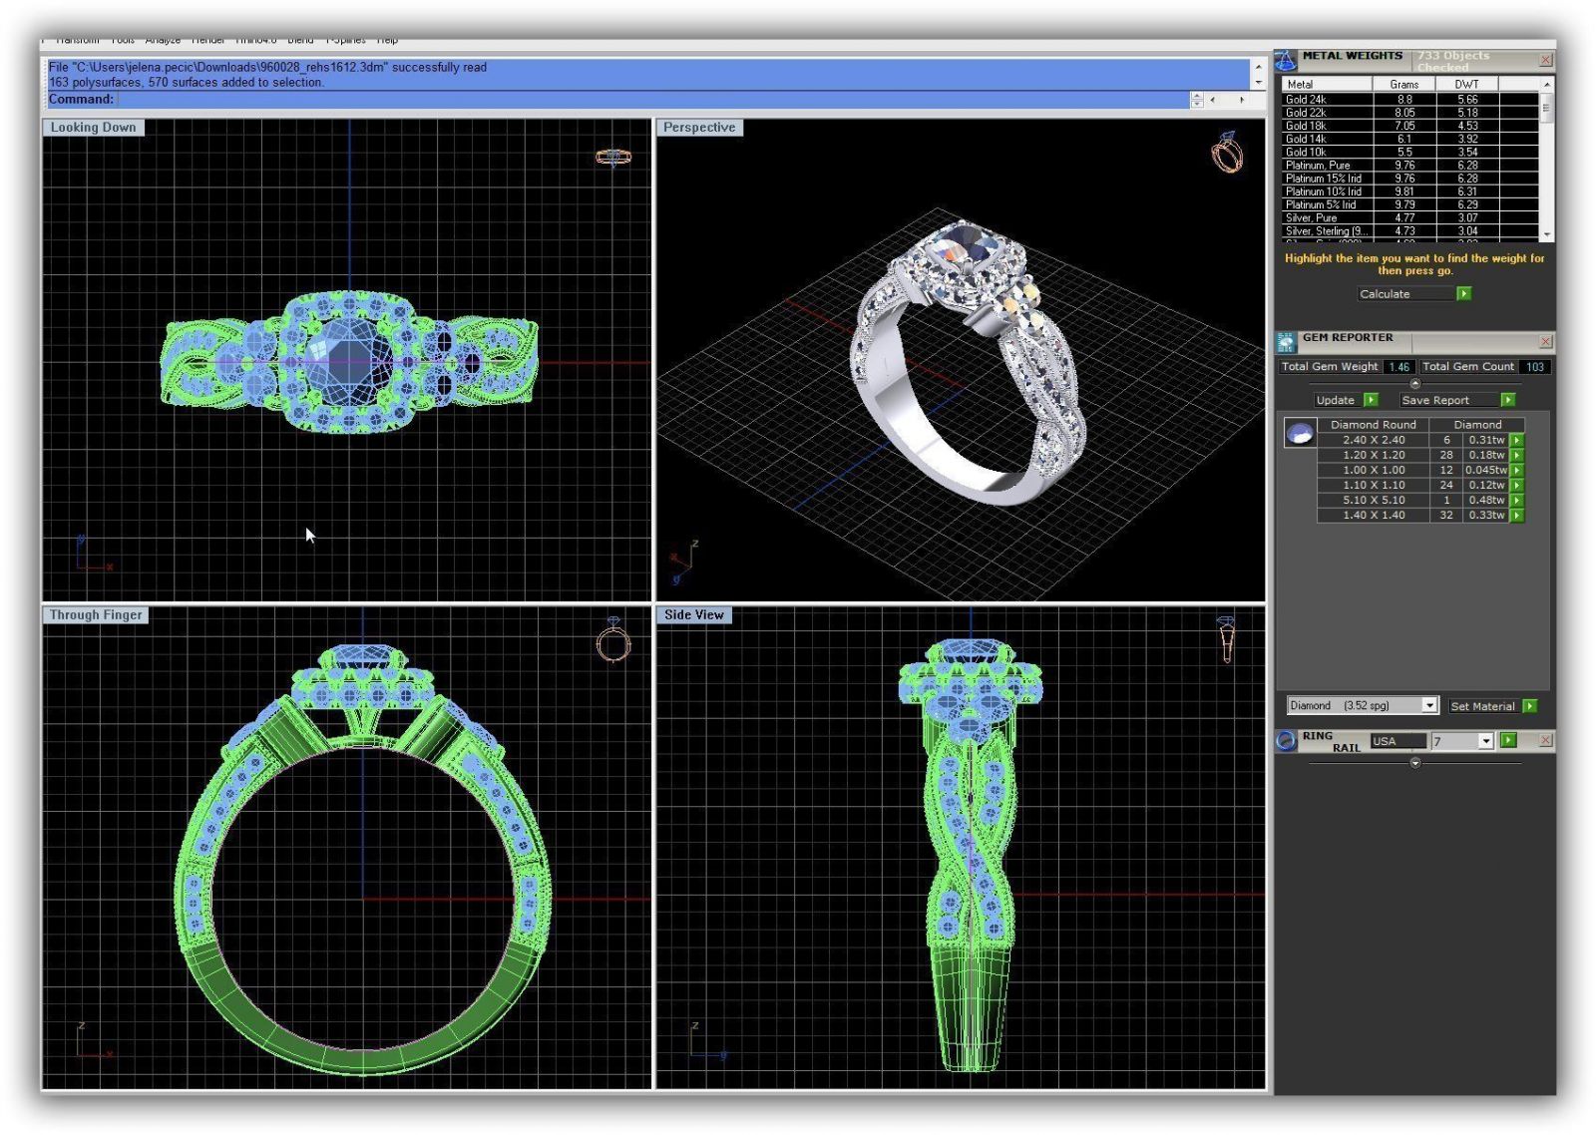Click the Gem Reporter panel icon
Image resolution: width=1596 pixels, height=1135 pixels.
(1286, 343)
